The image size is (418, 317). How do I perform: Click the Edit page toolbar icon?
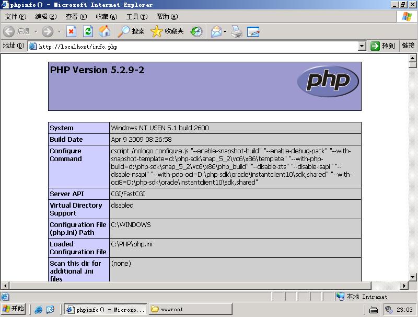coord(253,31)
